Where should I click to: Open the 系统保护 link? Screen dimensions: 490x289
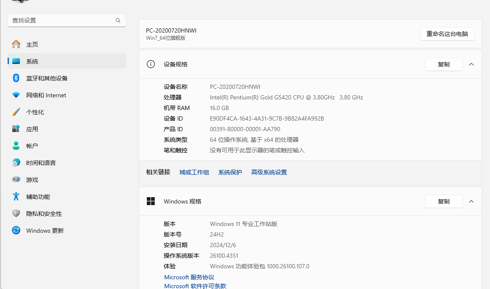[230, 172]
